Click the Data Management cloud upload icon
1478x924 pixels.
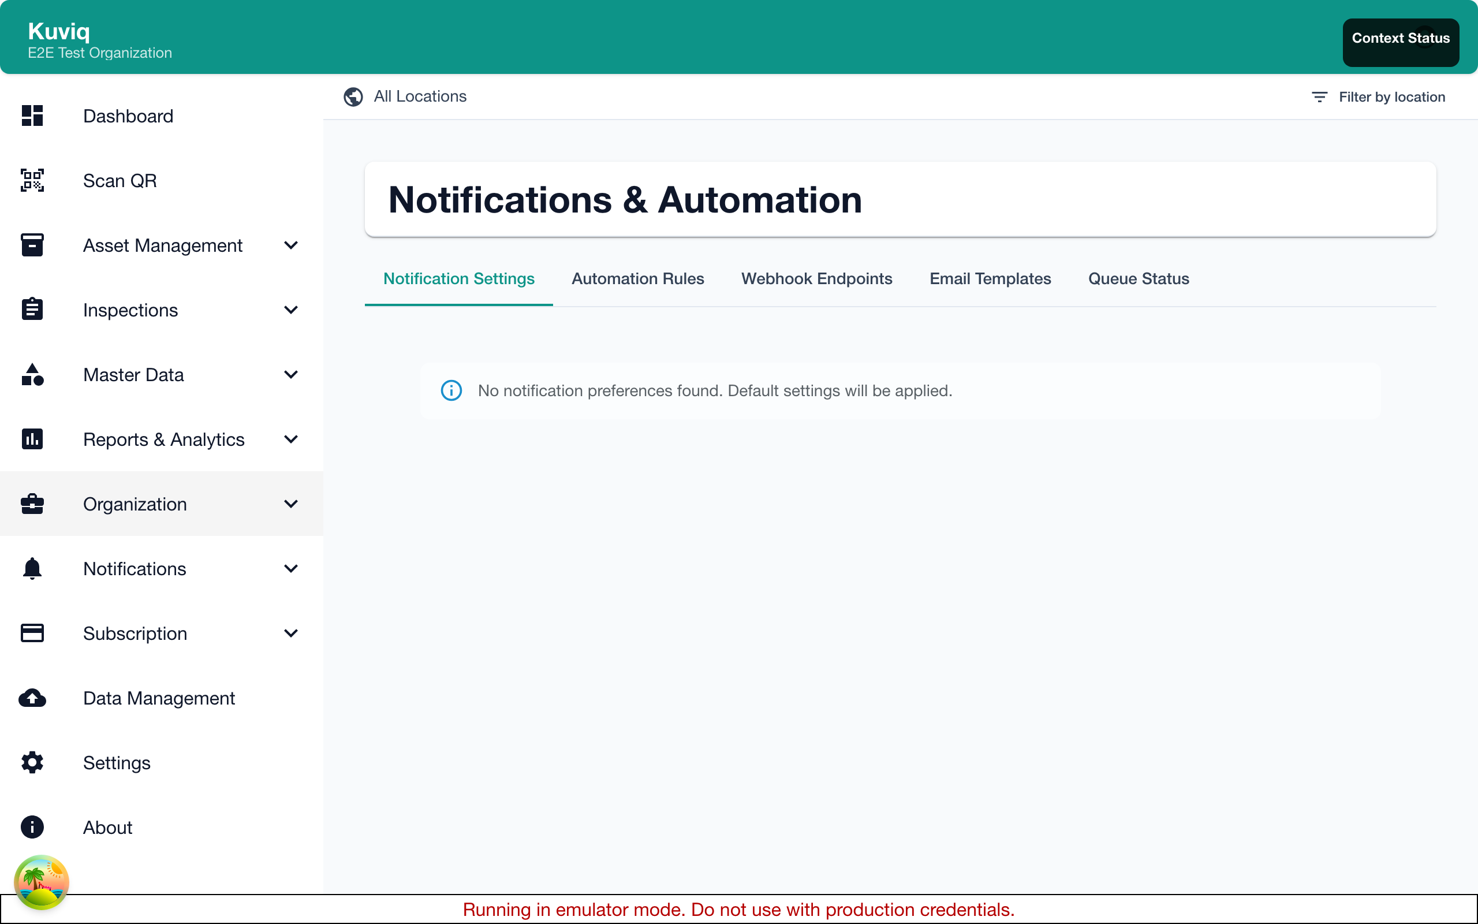coord(32,698)
